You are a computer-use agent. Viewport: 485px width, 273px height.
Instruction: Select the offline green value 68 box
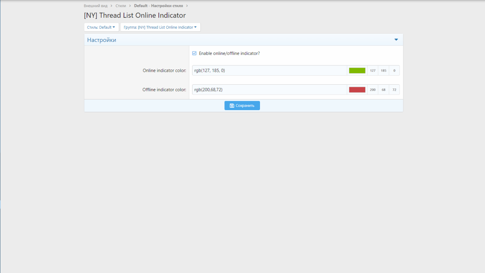(383, 90)
